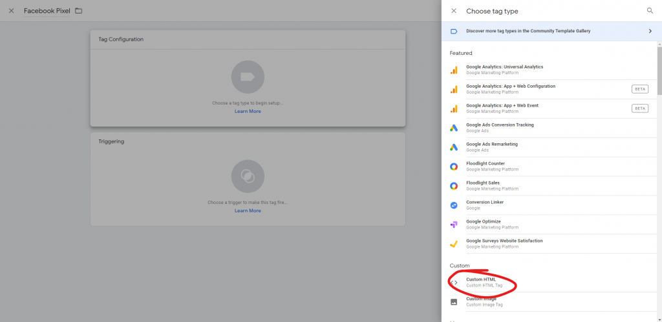This screenshot has height=322, width=662.
Task: Open search in Choose tag type panel
Action: (x=650, y=11)
